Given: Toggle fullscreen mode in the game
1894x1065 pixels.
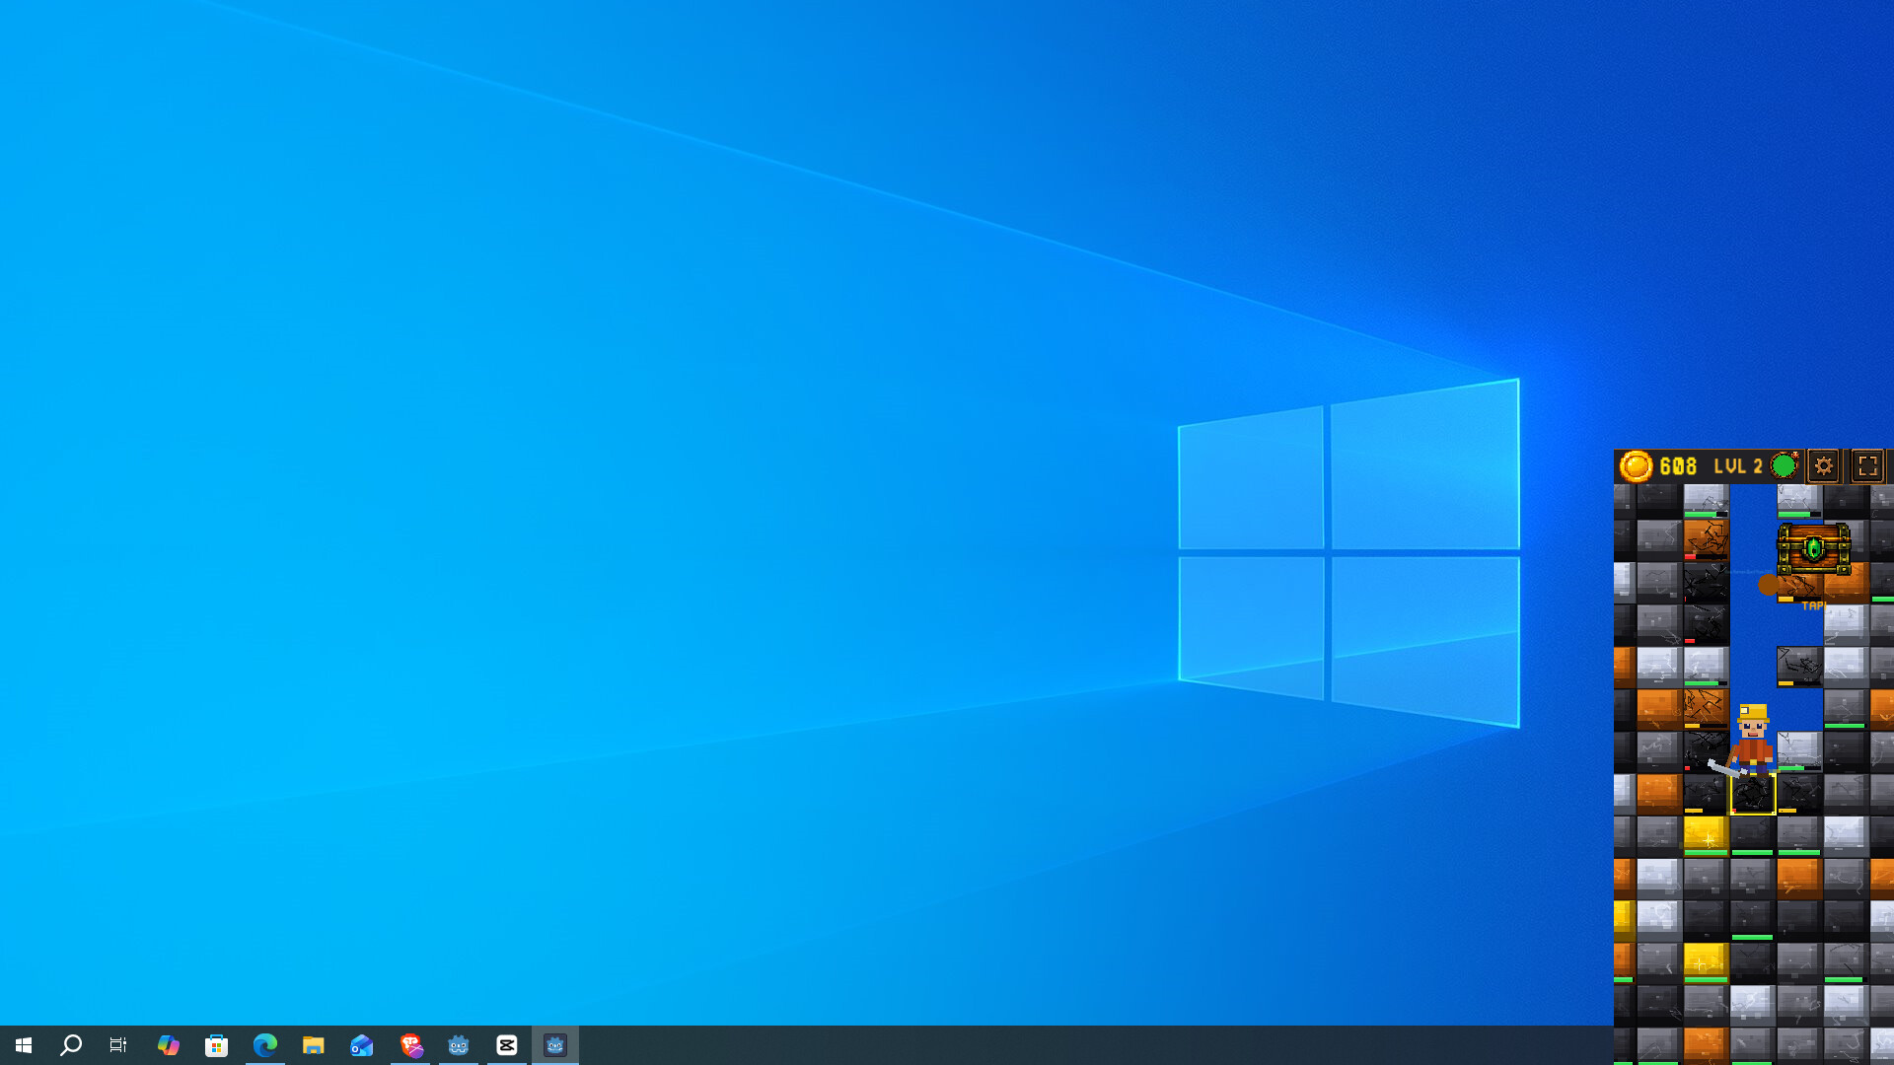Looking at the screenshot, I should click(1867, 465).
